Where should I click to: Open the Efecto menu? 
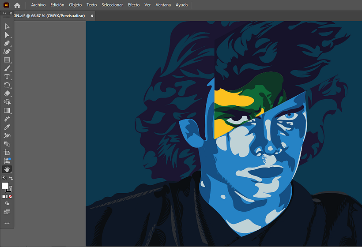133,5
